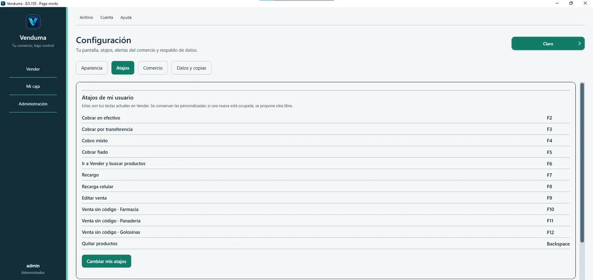The image size is (593, 280).
Task: Click the F8 shortcut key value
Action: point(549,187)
